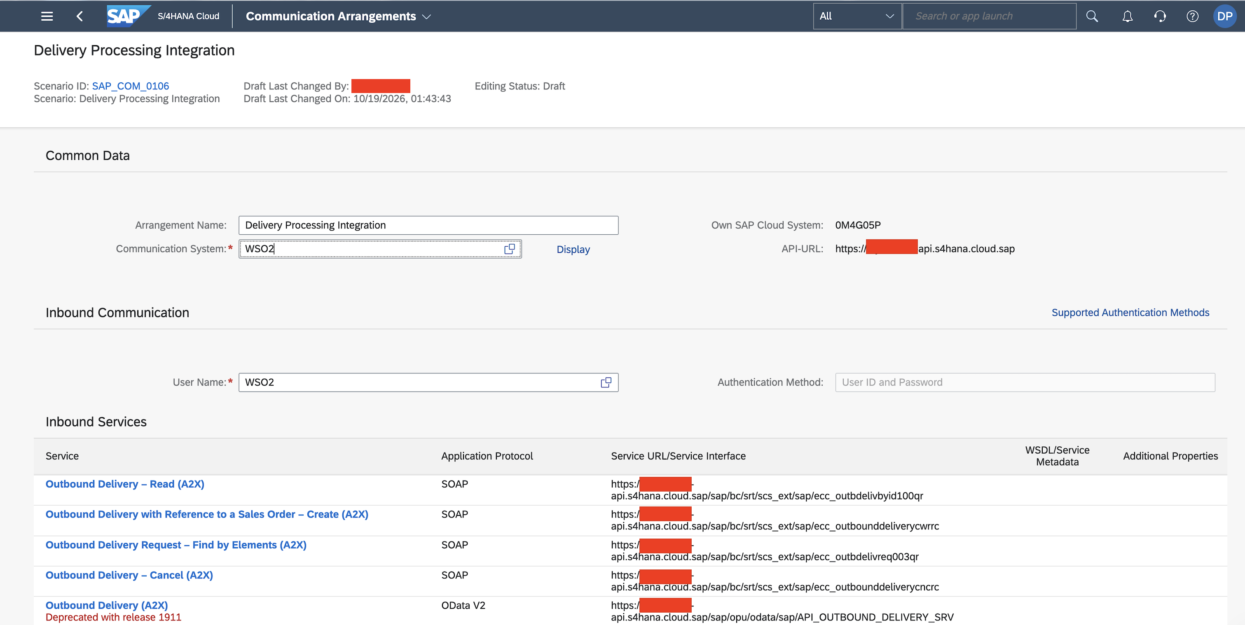Click the Display link

(573, 249)
